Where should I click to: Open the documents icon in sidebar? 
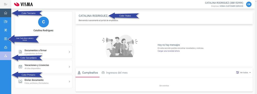[6, 21]
